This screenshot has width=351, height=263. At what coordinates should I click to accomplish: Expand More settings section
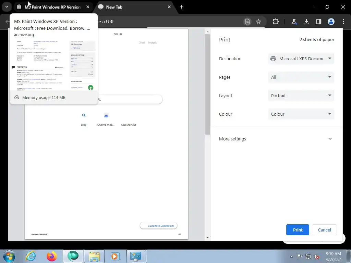tap(277, 139)
